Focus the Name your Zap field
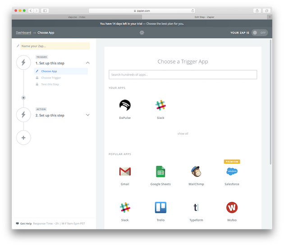 55,46
